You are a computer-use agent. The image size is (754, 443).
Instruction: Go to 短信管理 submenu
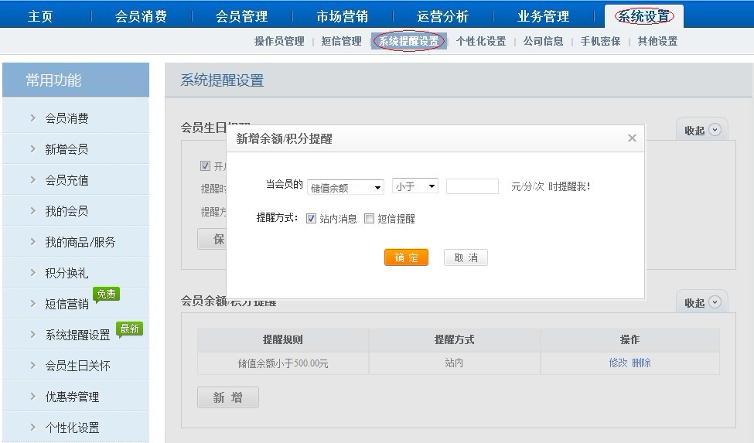[341, 42]
